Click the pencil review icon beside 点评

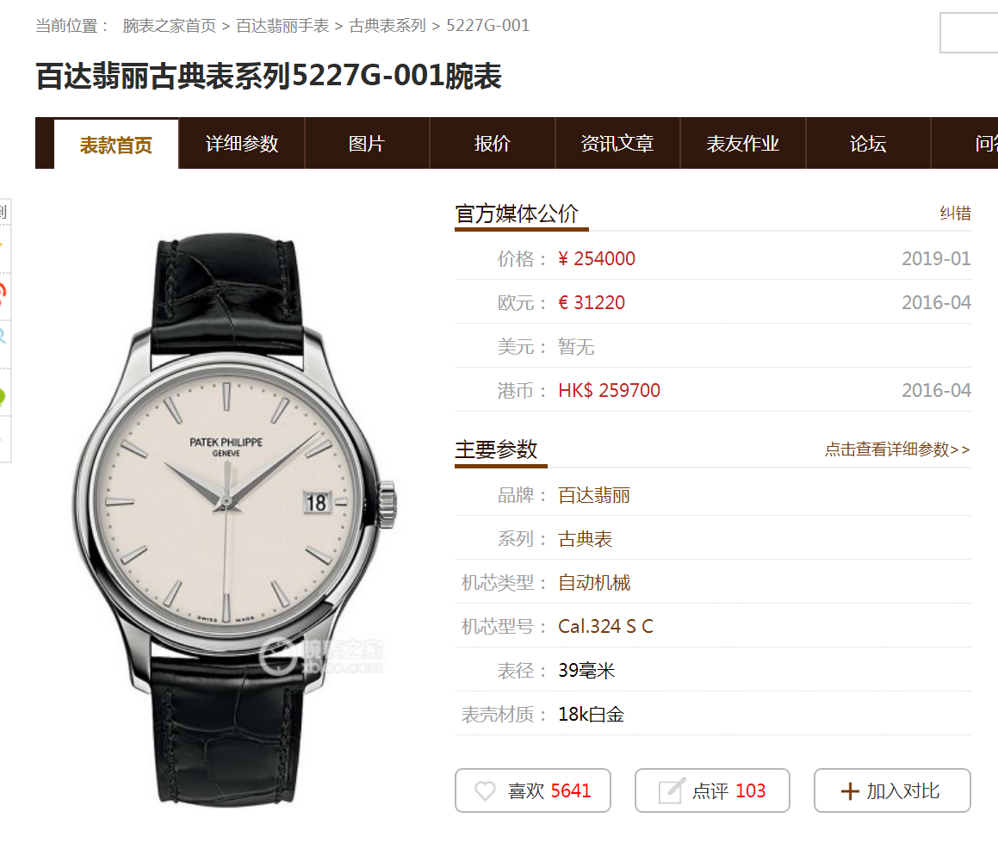click(x=671, y=790)
